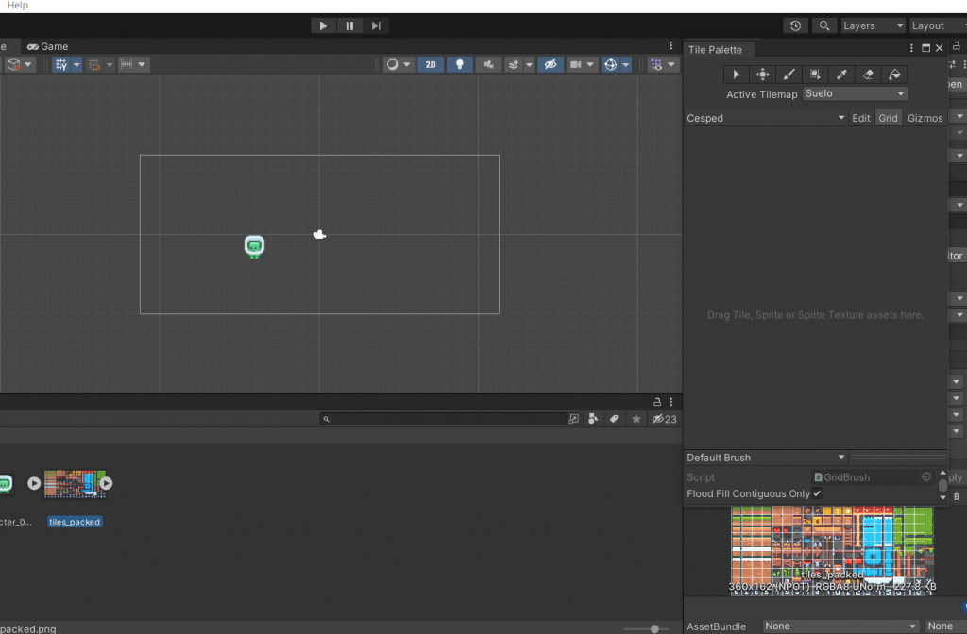
Task: Open the search magnifier in the top toolbar
Action: pyautogui.click(x=823, y=25)
